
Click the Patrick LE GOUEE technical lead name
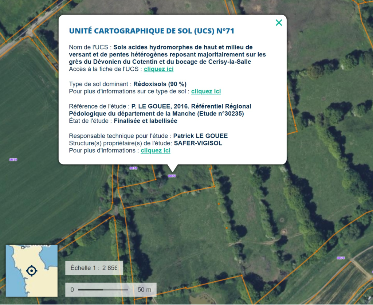pyautogui.click(x=200, y=136)
